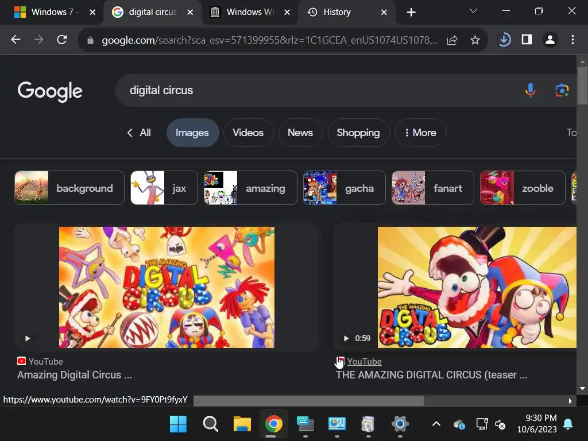Play the first video result

pyautogui.click(x=28, y=338)
